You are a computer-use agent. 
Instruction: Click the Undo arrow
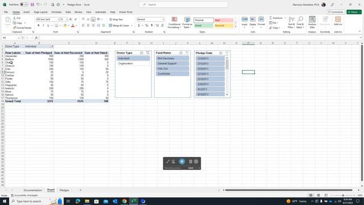(38, 5)
